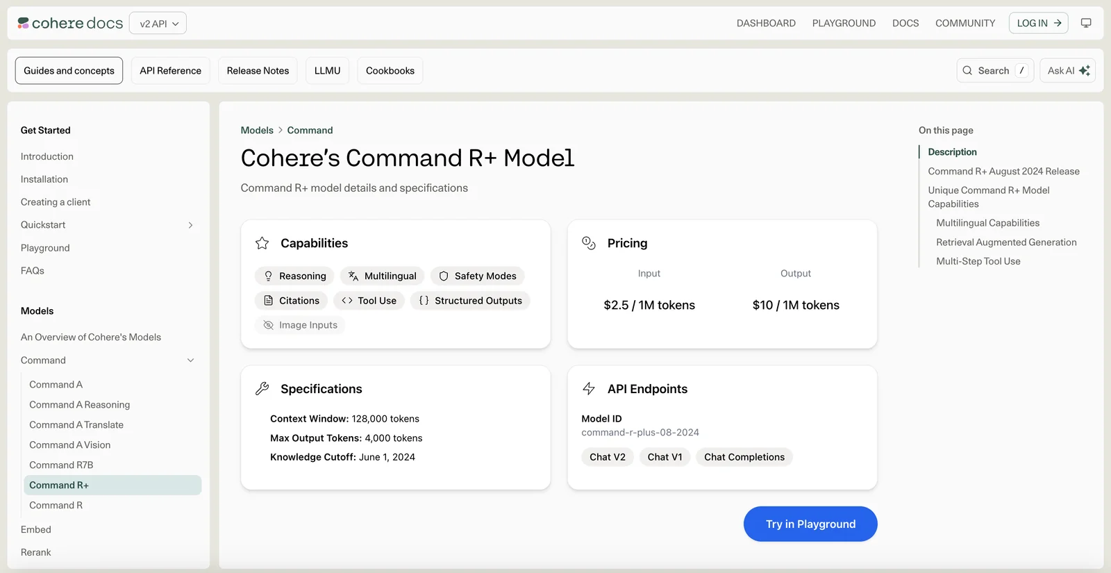Screen dimensions: 1111x573
Task: Click the Ask AI sparkle icon
Action: click(1084, 71)
